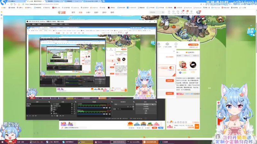Click the 开始录制 start recording button in OBS
This screenshot has width=257, height=144.
(x=146, y=107)
